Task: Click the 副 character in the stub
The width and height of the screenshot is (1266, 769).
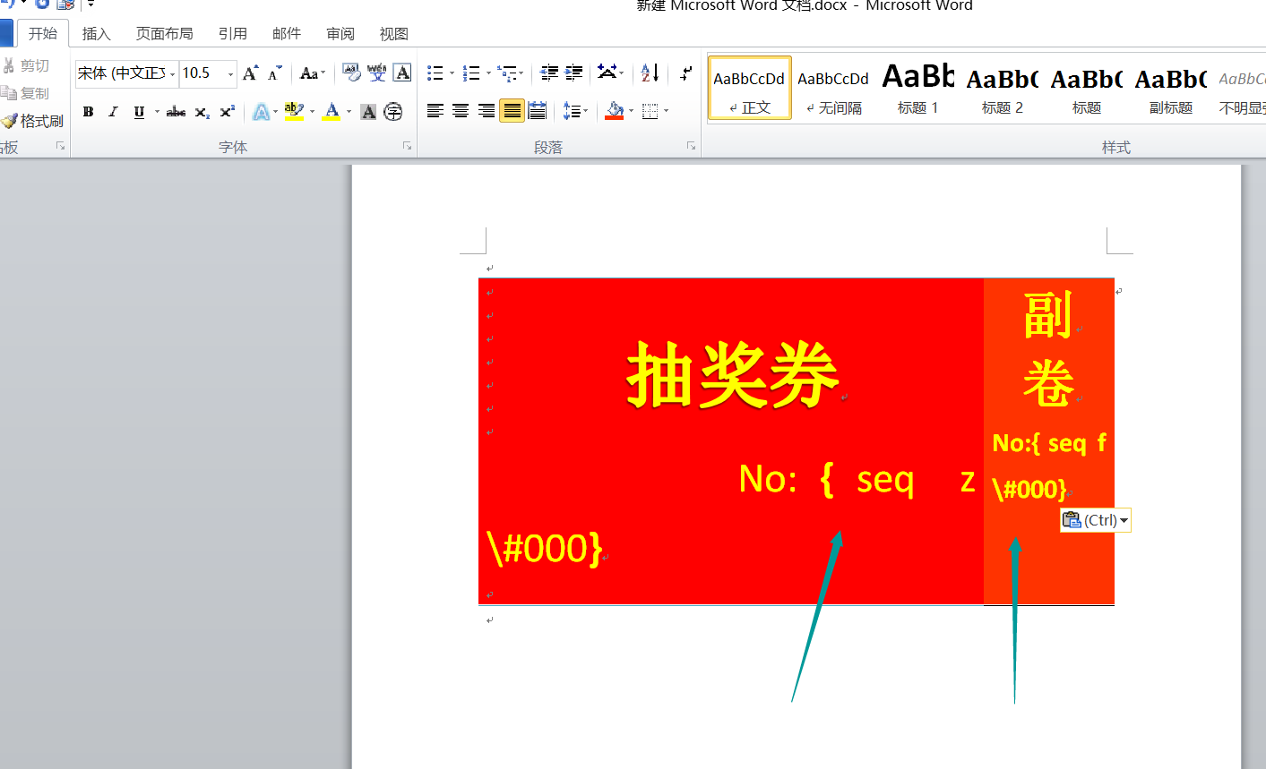Action: tap(1048, 315)
